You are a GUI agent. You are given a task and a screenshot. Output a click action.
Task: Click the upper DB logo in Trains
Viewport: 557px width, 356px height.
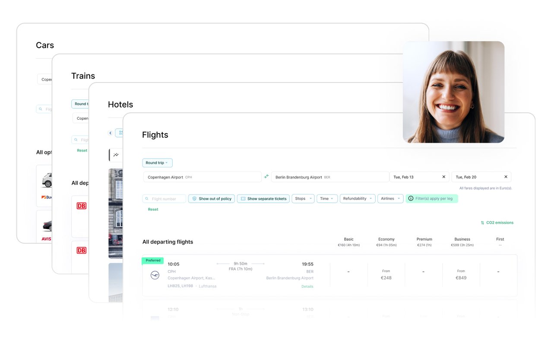click(81, 206)
